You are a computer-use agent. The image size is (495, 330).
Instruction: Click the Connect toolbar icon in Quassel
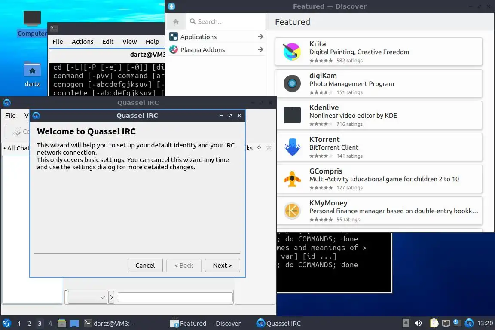[16, 131]
